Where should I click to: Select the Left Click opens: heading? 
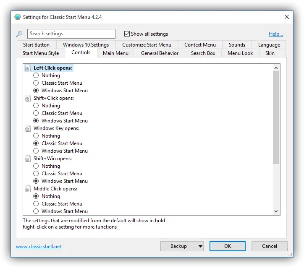[53, 68]
